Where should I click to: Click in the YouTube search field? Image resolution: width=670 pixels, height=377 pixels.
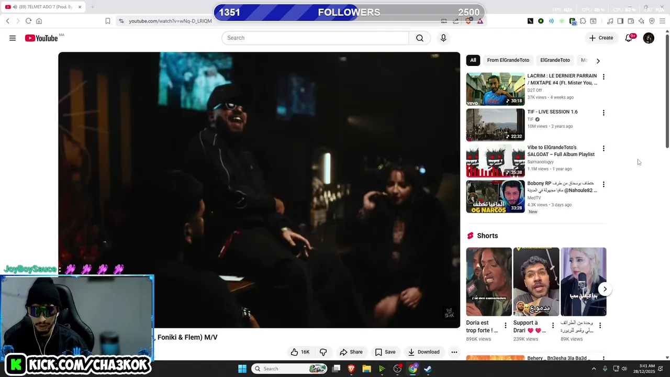pyautogui.click(x=315, y=38)
